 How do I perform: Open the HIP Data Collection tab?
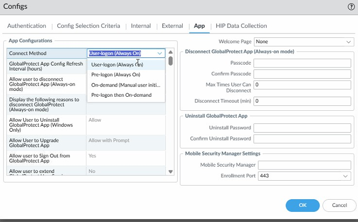click(241, 26)
